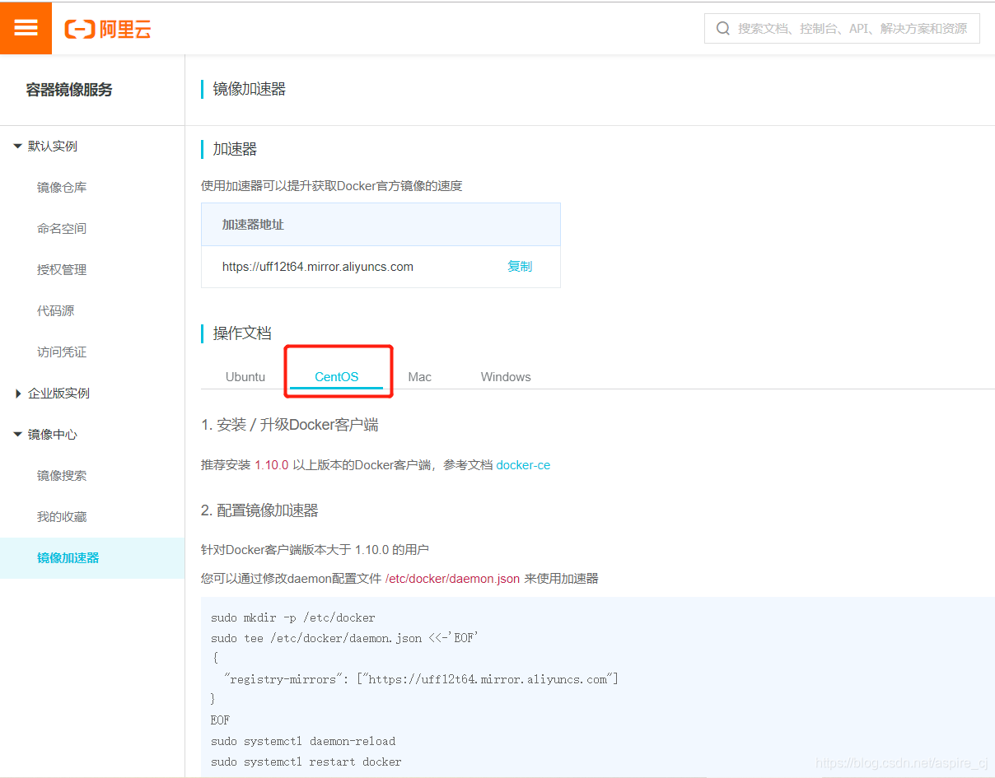Click the 容器镜像服务 sidebar title
This screenshot has height=778, width=995.
coord(69,91)
